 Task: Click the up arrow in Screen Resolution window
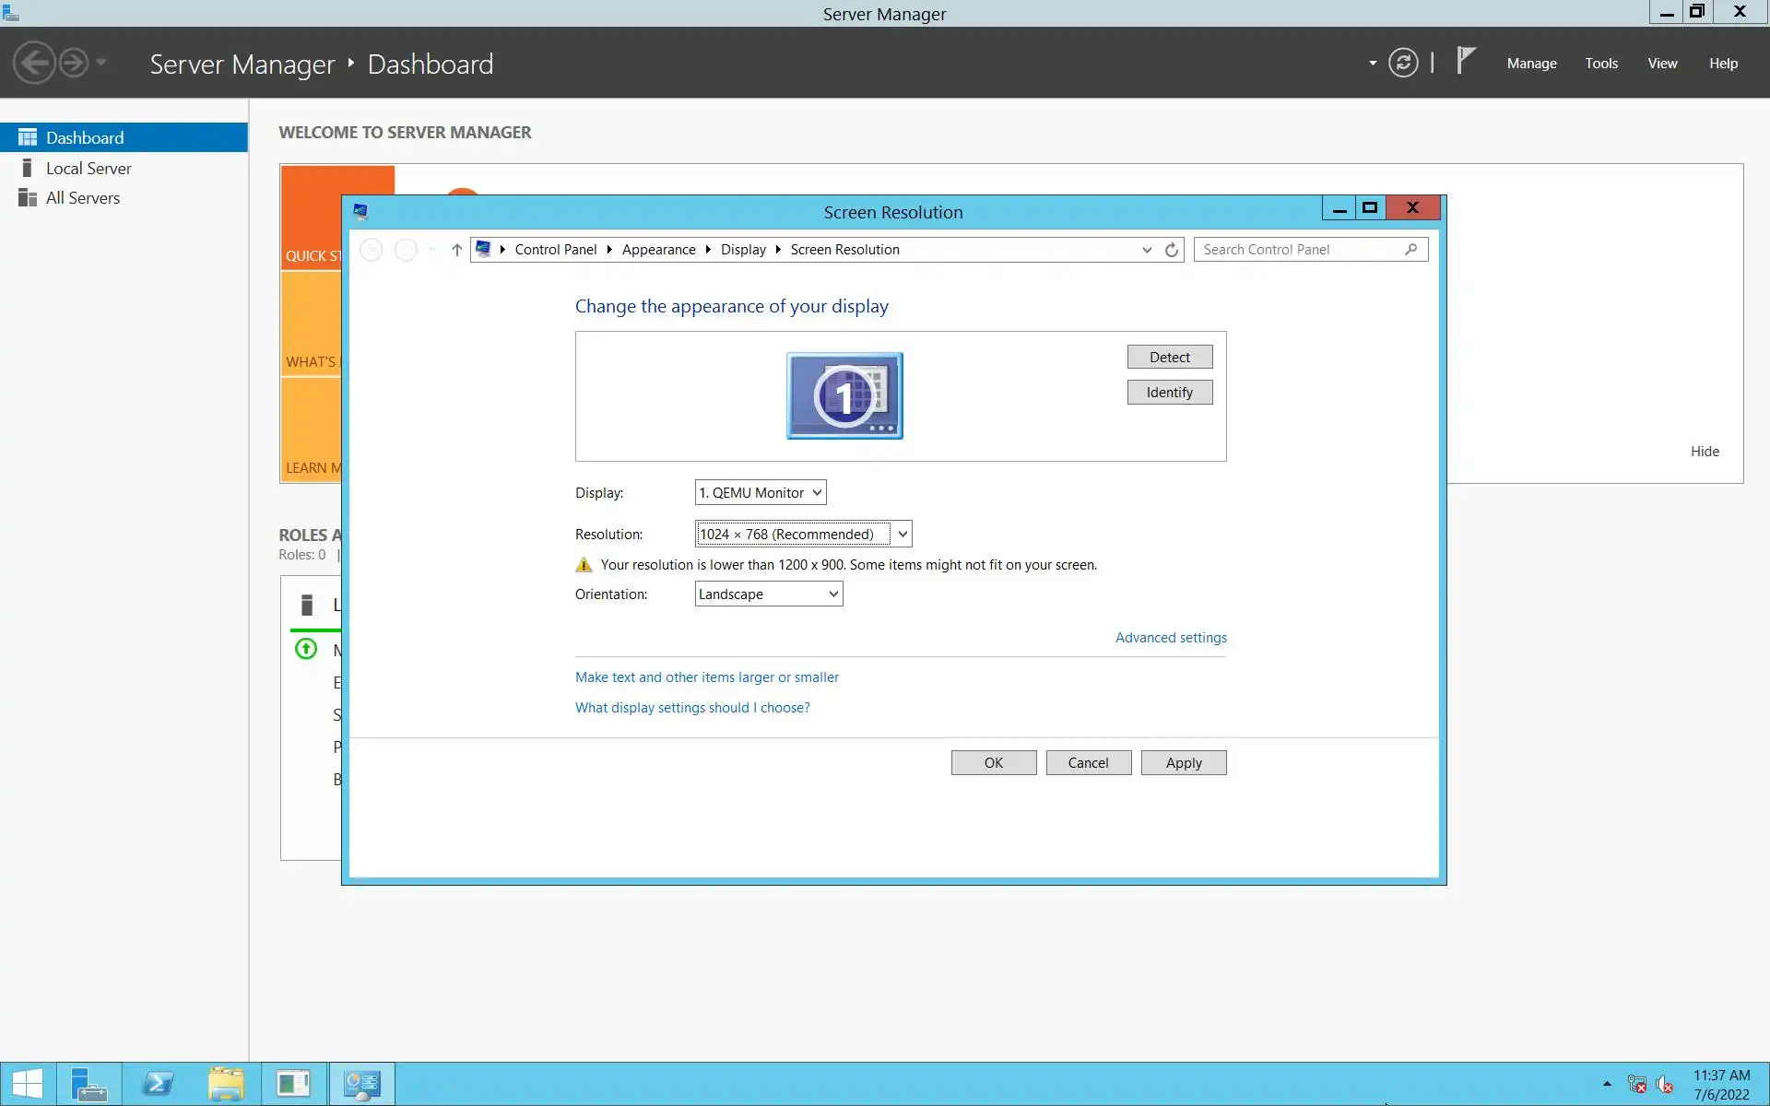456,250
